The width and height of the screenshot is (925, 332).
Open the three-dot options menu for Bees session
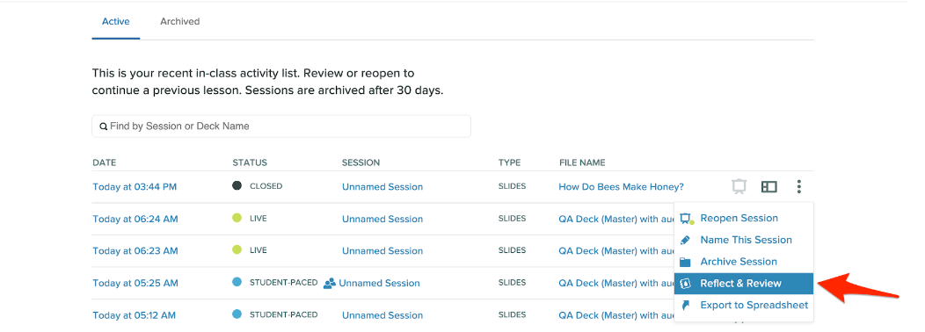click(798, 187)
